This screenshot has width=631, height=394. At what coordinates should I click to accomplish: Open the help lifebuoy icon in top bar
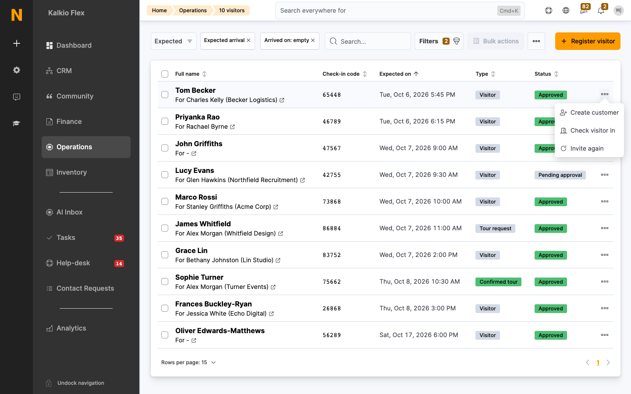(x=549, y=11)
